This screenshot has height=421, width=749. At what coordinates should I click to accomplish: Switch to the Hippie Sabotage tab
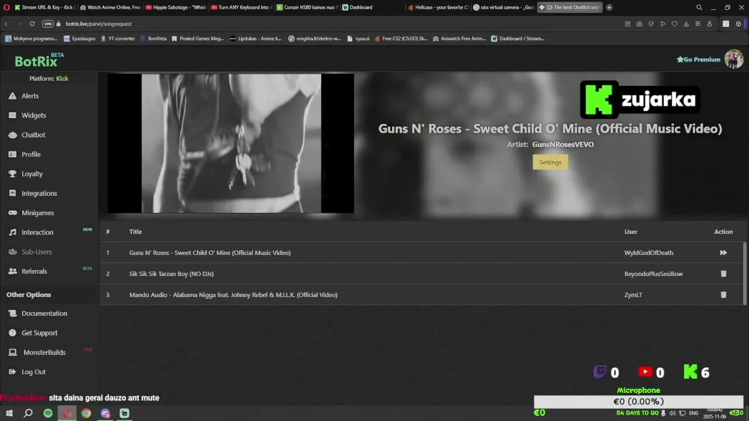coord(176,8)
